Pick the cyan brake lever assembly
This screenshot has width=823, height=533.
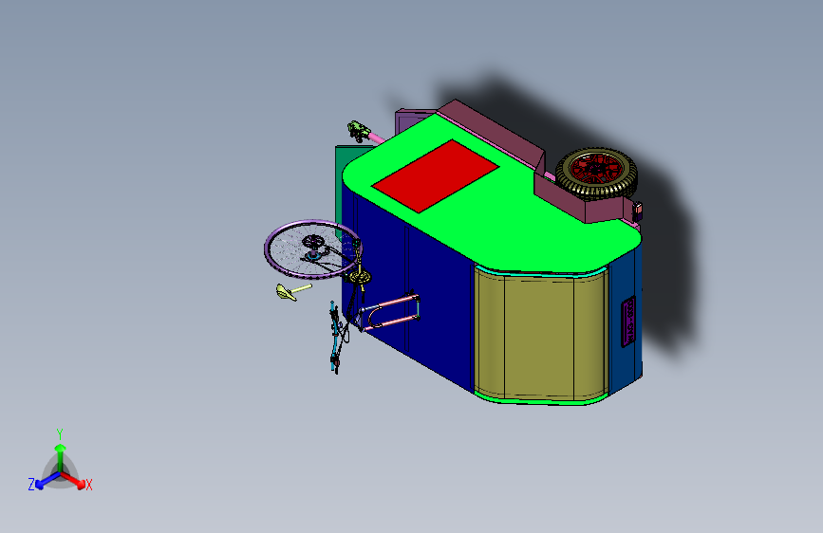[334, 337]
